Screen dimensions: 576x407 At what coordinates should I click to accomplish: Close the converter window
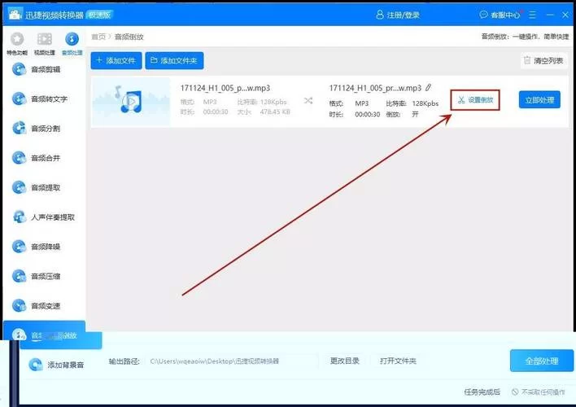point(565,15)
